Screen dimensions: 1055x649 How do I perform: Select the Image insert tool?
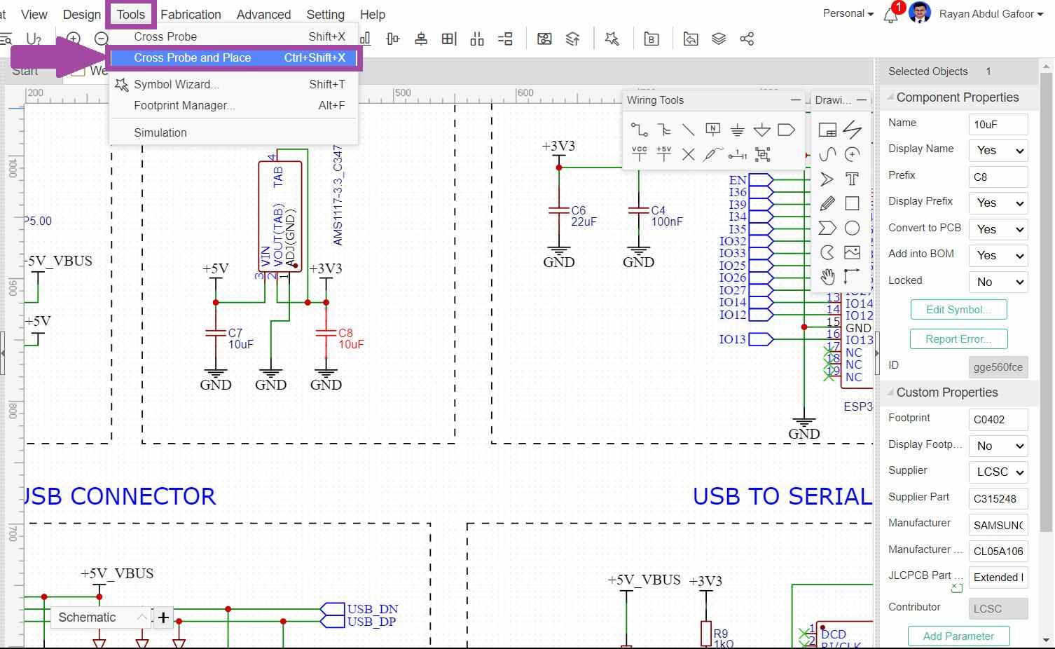852,252
